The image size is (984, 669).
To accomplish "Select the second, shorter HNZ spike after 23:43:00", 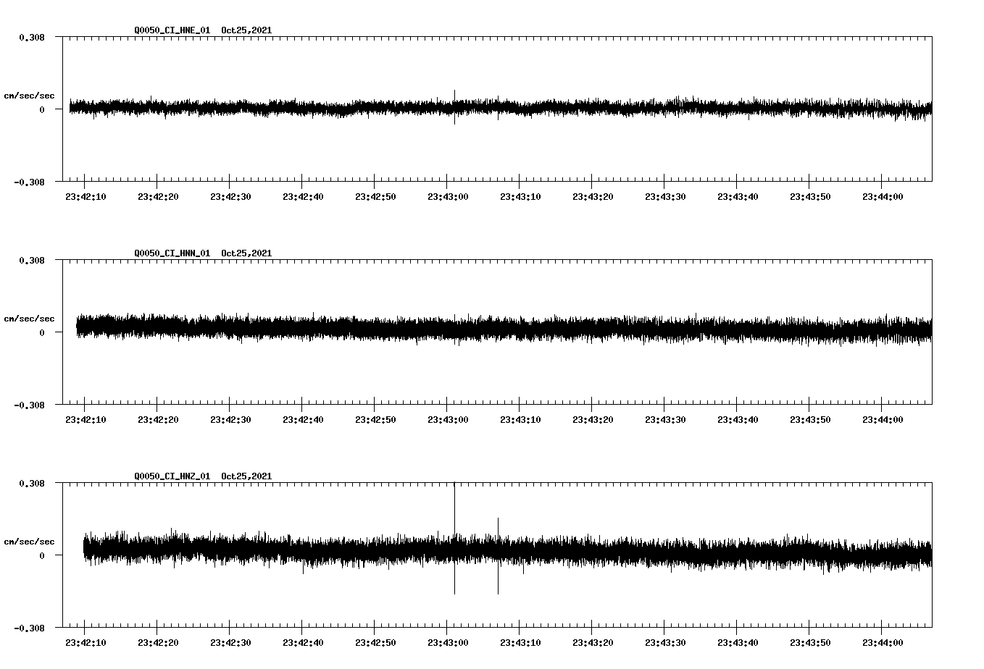I will click(498, 529).
